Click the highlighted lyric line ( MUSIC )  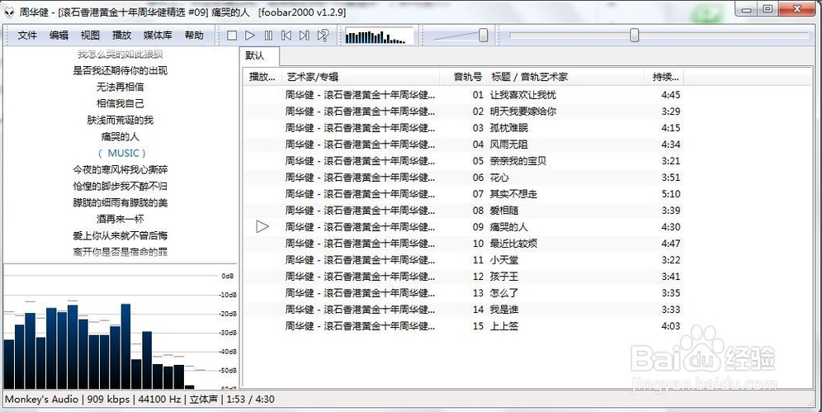(121, 153)
